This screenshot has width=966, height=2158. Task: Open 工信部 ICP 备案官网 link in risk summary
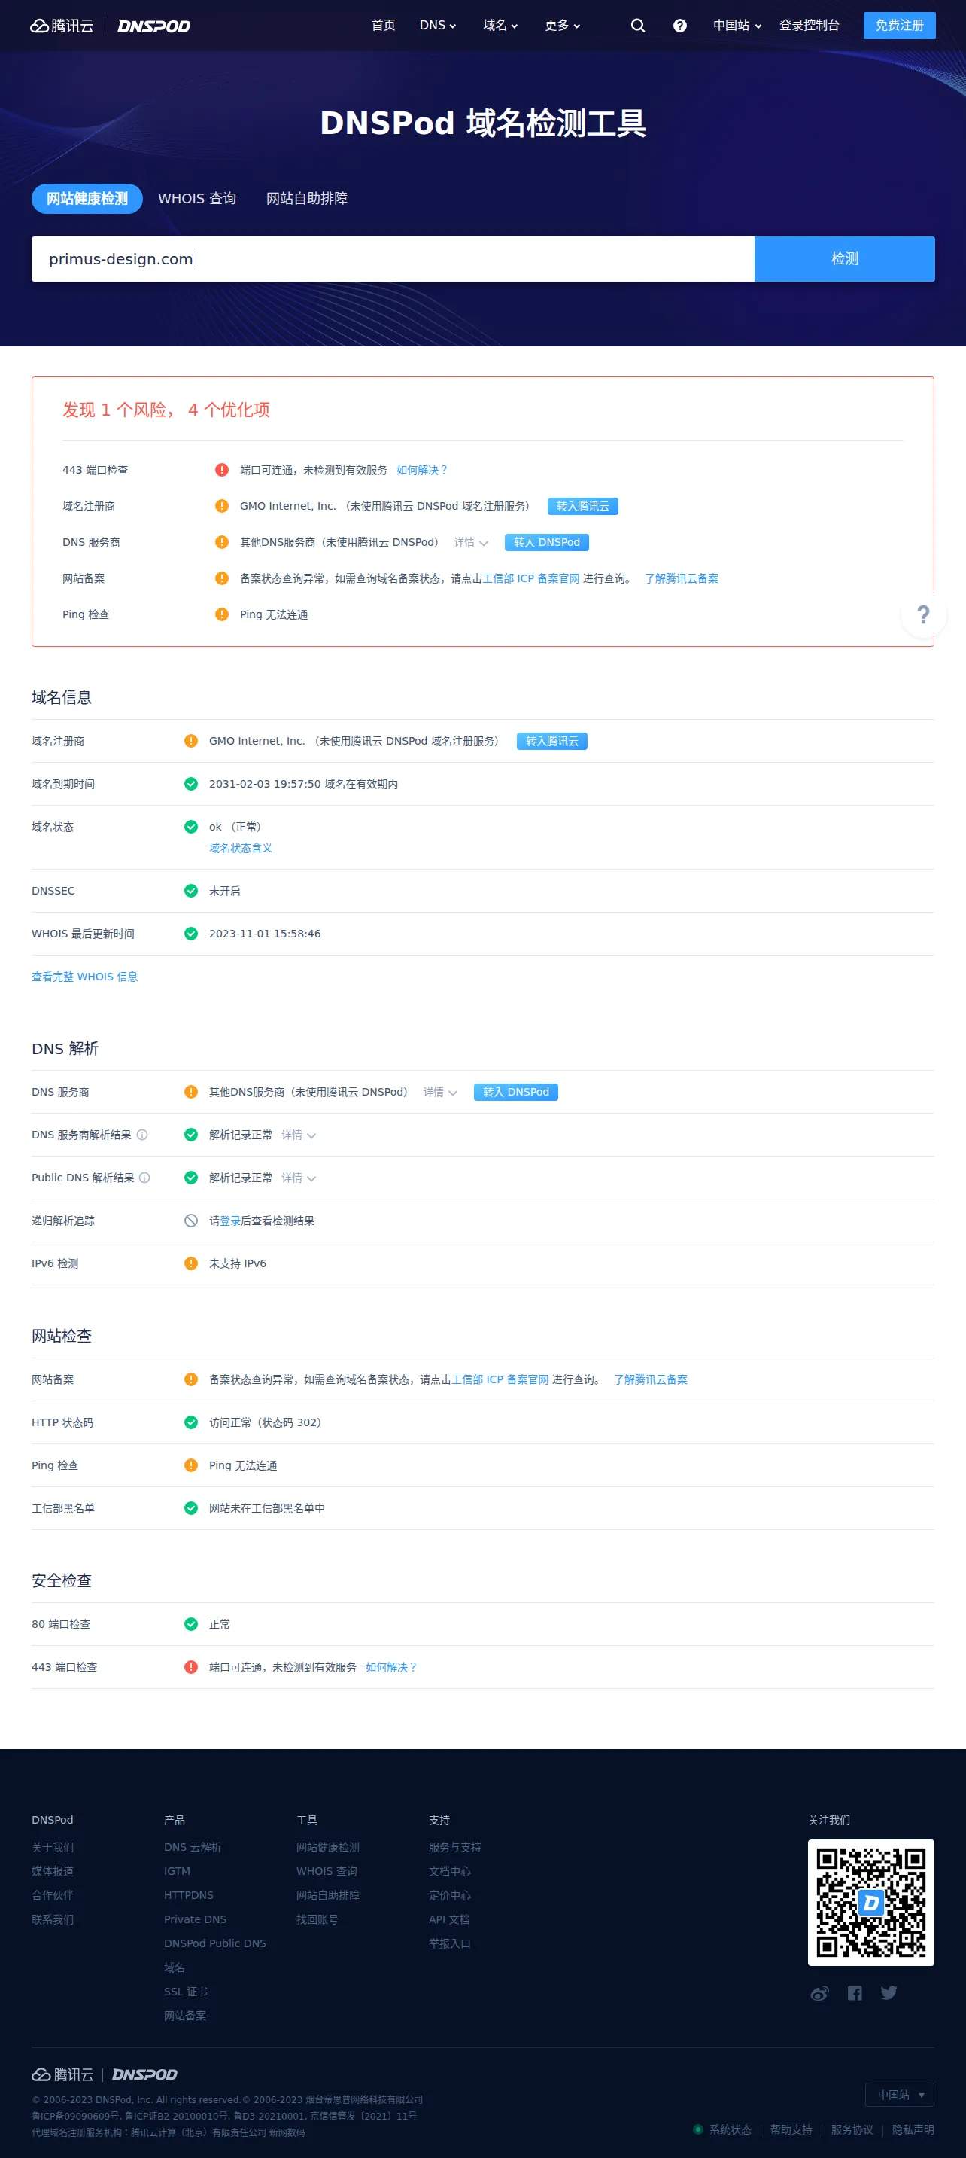coord(532,578)
